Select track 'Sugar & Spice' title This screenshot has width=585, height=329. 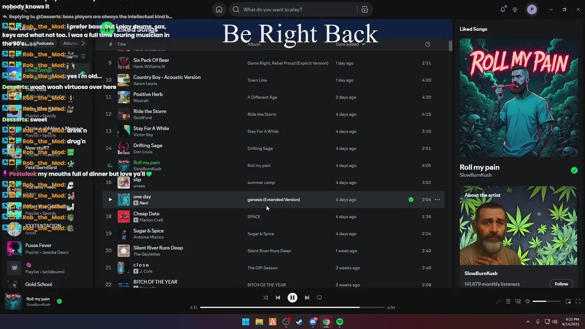149,231
